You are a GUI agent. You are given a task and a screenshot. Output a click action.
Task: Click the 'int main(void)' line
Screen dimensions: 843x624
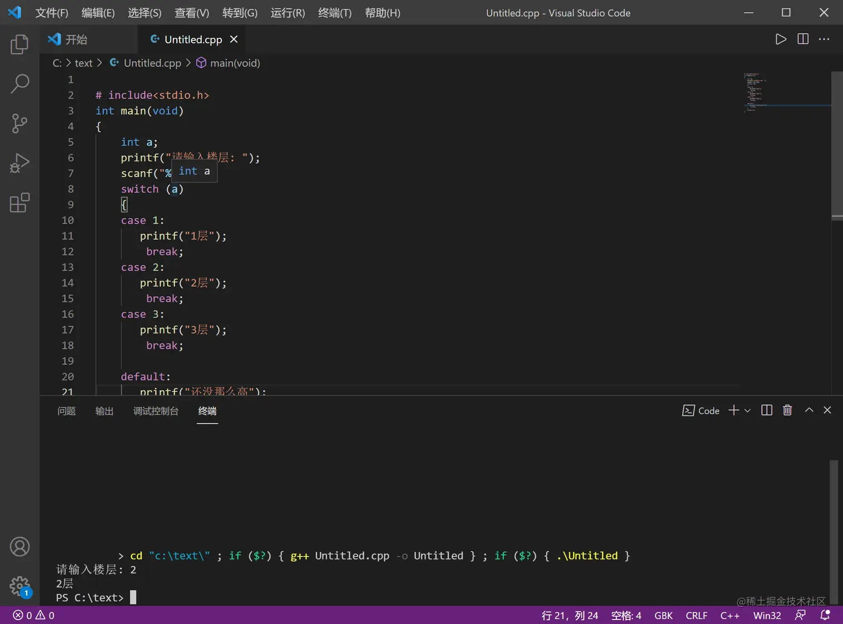tap(139, 111)
